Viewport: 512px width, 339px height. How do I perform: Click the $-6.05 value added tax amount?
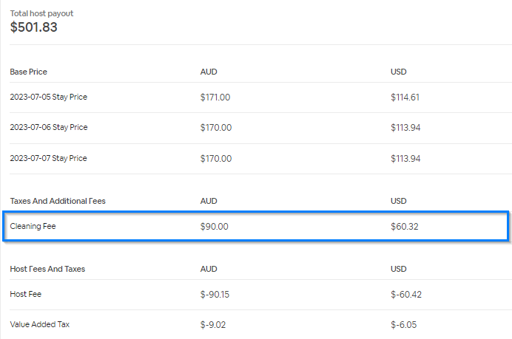(x=404, y=324)
